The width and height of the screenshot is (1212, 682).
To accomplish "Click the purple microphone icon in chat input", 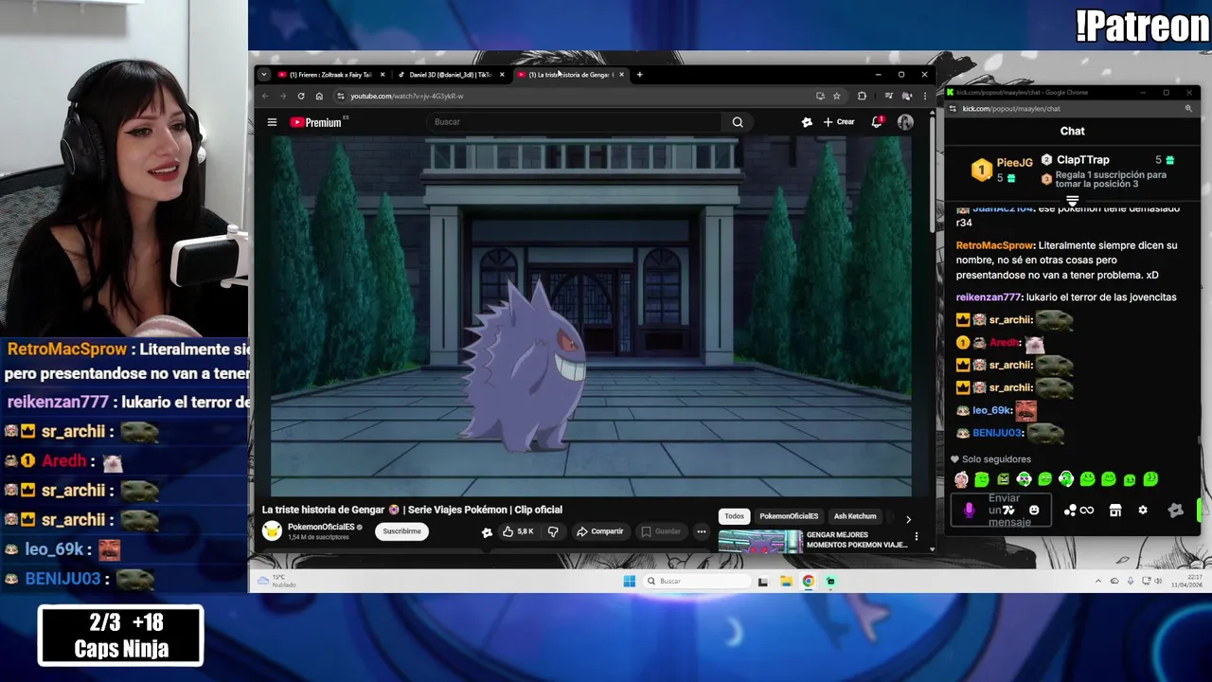I will tap(969, 511).
